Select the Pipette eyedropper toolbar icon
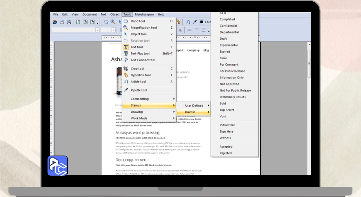 (195, 22)
